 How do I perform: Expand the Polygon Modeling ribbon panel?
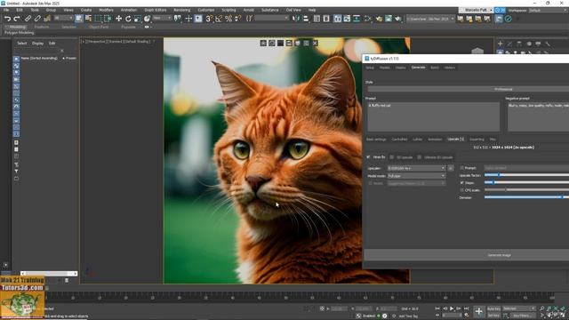pyautogui.click(x=20, y=33)
